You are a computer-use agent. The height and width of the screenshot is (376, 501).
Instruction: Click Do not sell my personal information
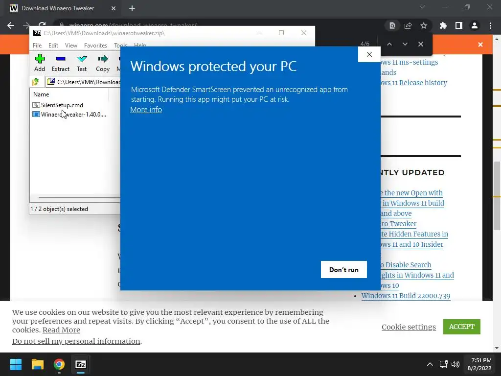click(x=76, y=341)
